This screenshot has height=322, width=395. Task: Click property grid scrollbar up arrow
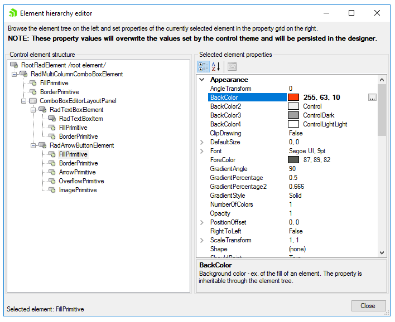[x=382, y=80]
